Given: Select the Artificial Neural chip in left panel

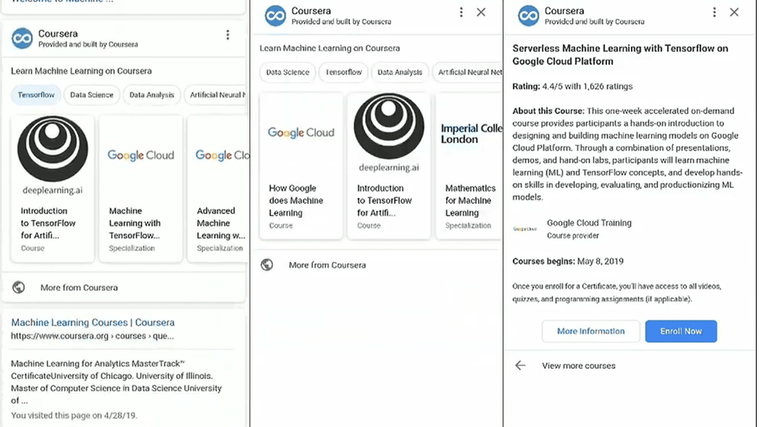Looking at the screenshot, I should point(216,95).
